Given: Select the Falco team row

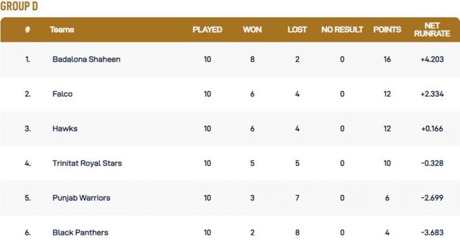Looking at the screenshot, I should click(x=62, y=94).
